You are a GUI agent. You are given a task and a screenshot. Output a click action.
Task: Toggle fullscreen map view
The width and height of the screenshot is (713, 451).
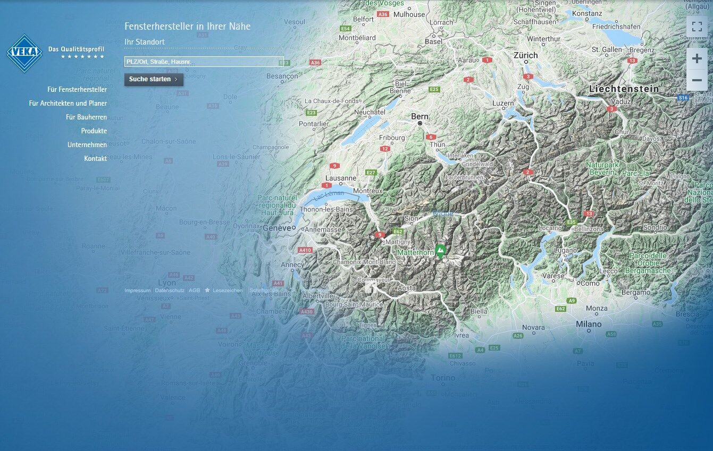click(x=697, y=27)
